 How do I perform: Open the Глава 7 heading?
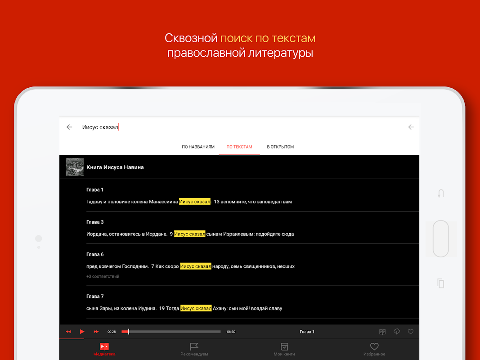click(x=95, y=297)
